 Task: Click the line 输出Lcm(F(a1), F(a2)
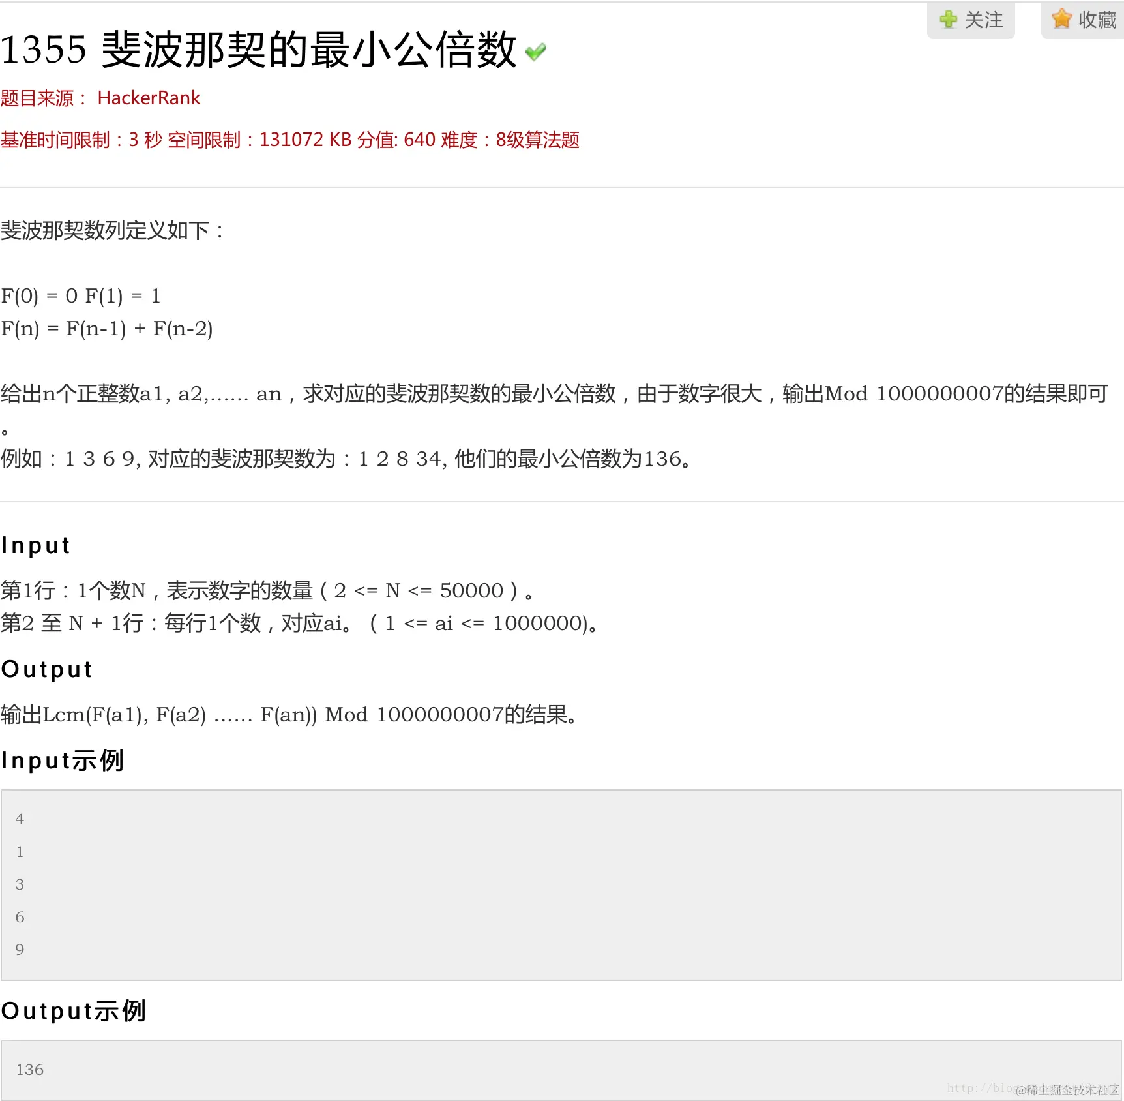pos(289,715)
